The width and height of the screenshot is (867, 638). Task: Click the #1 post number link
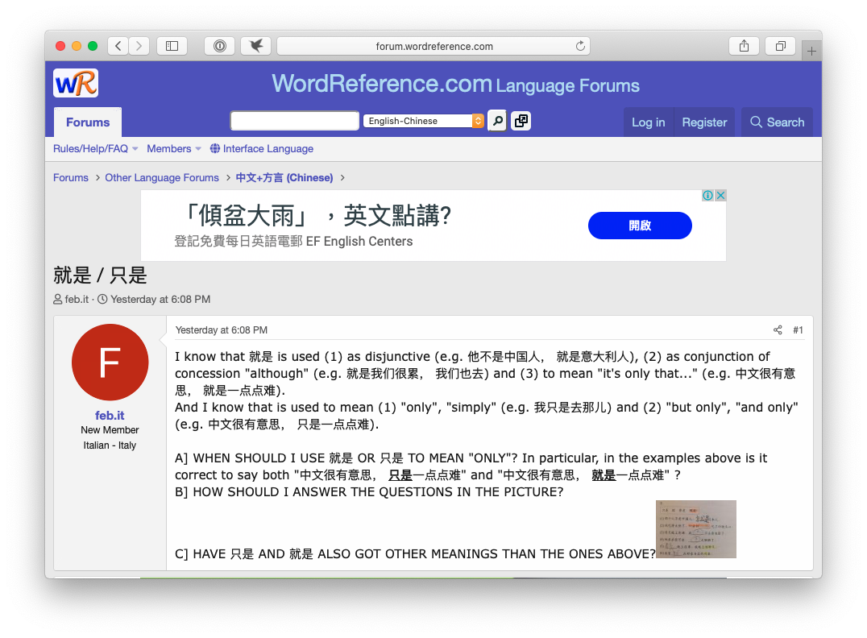[798, 330]
